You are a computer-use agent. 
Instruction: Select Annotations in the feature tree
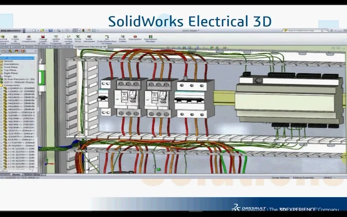click(x=11, y=64)
